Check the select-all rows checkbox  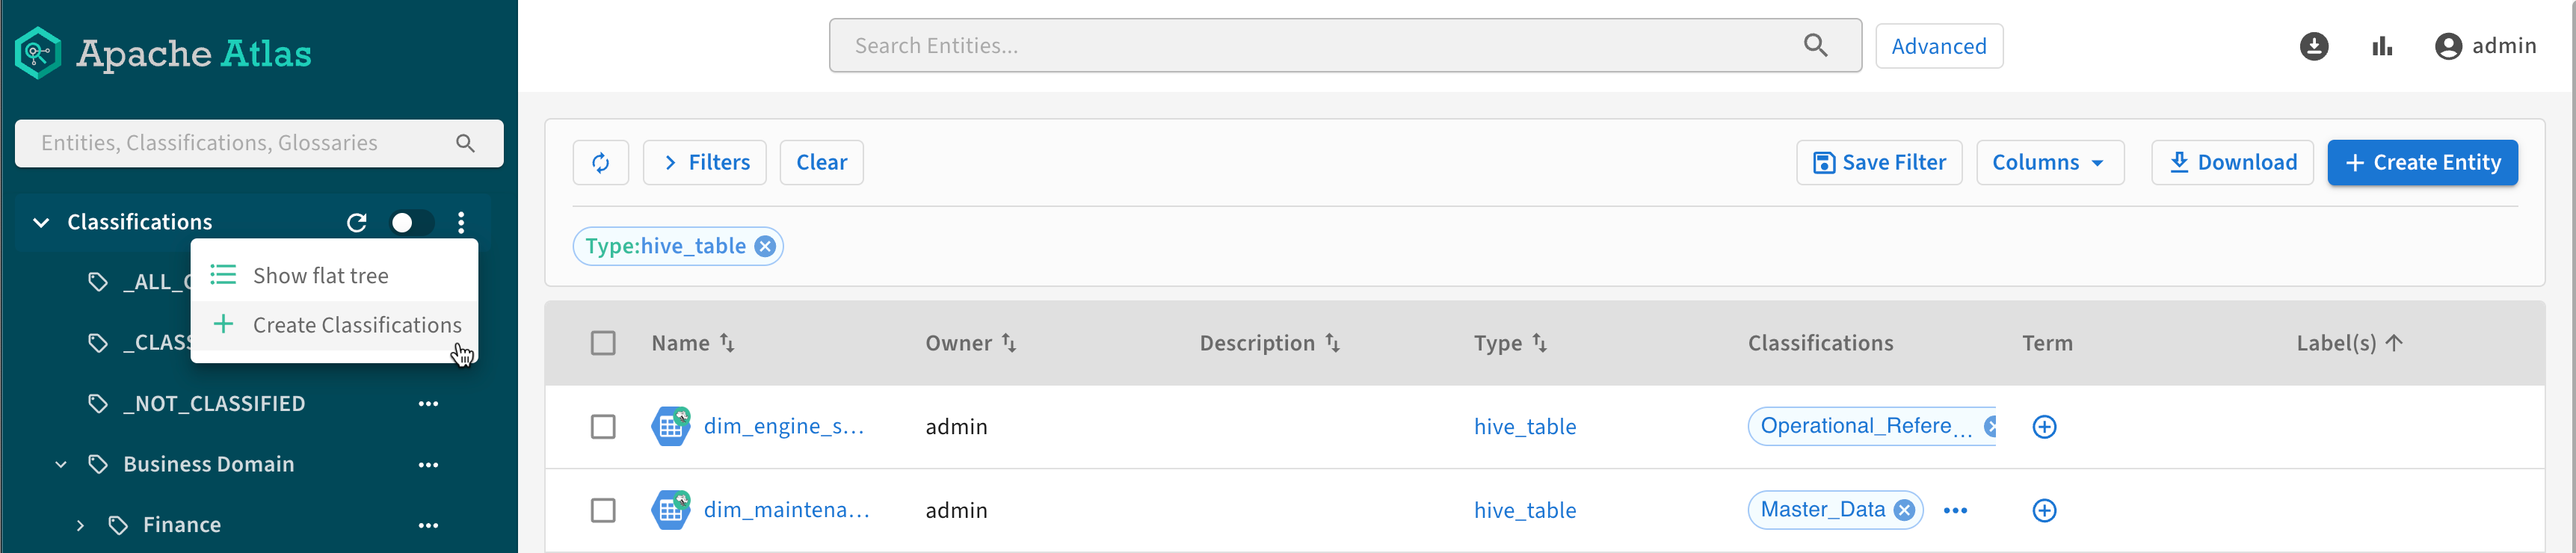pyautogui.click(x=603, y=343)
